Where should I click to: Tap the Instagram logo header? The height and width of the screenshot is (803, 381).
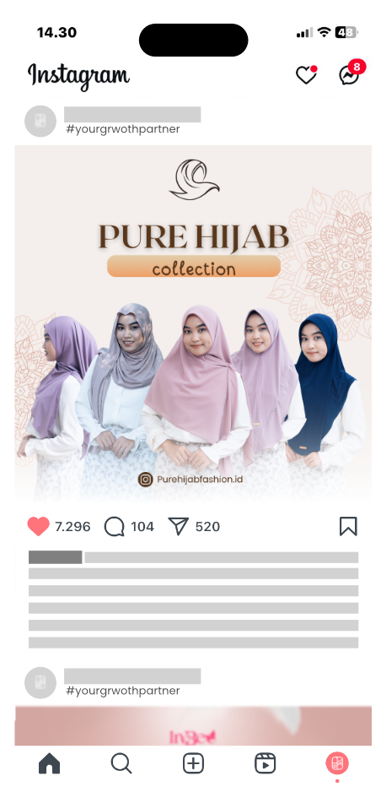click(78, 76)
